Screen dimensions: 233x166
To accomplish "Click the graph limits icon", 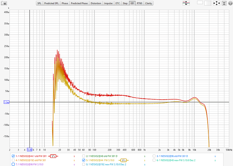I will (224, 3).
